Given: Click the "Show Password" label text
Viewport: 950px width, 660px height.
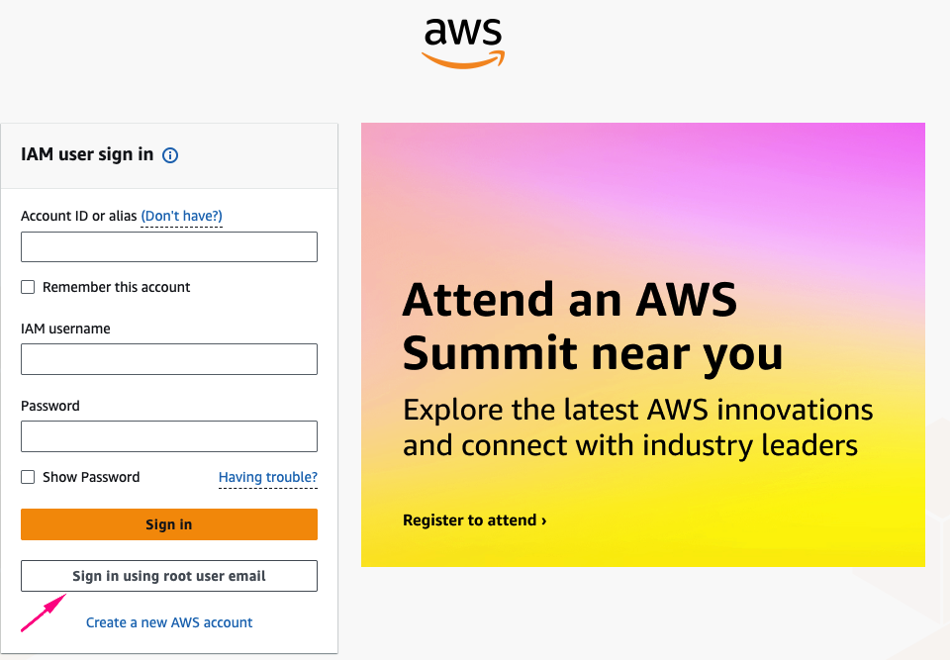Looking at the screenshot, I should (x=91, y=477).
